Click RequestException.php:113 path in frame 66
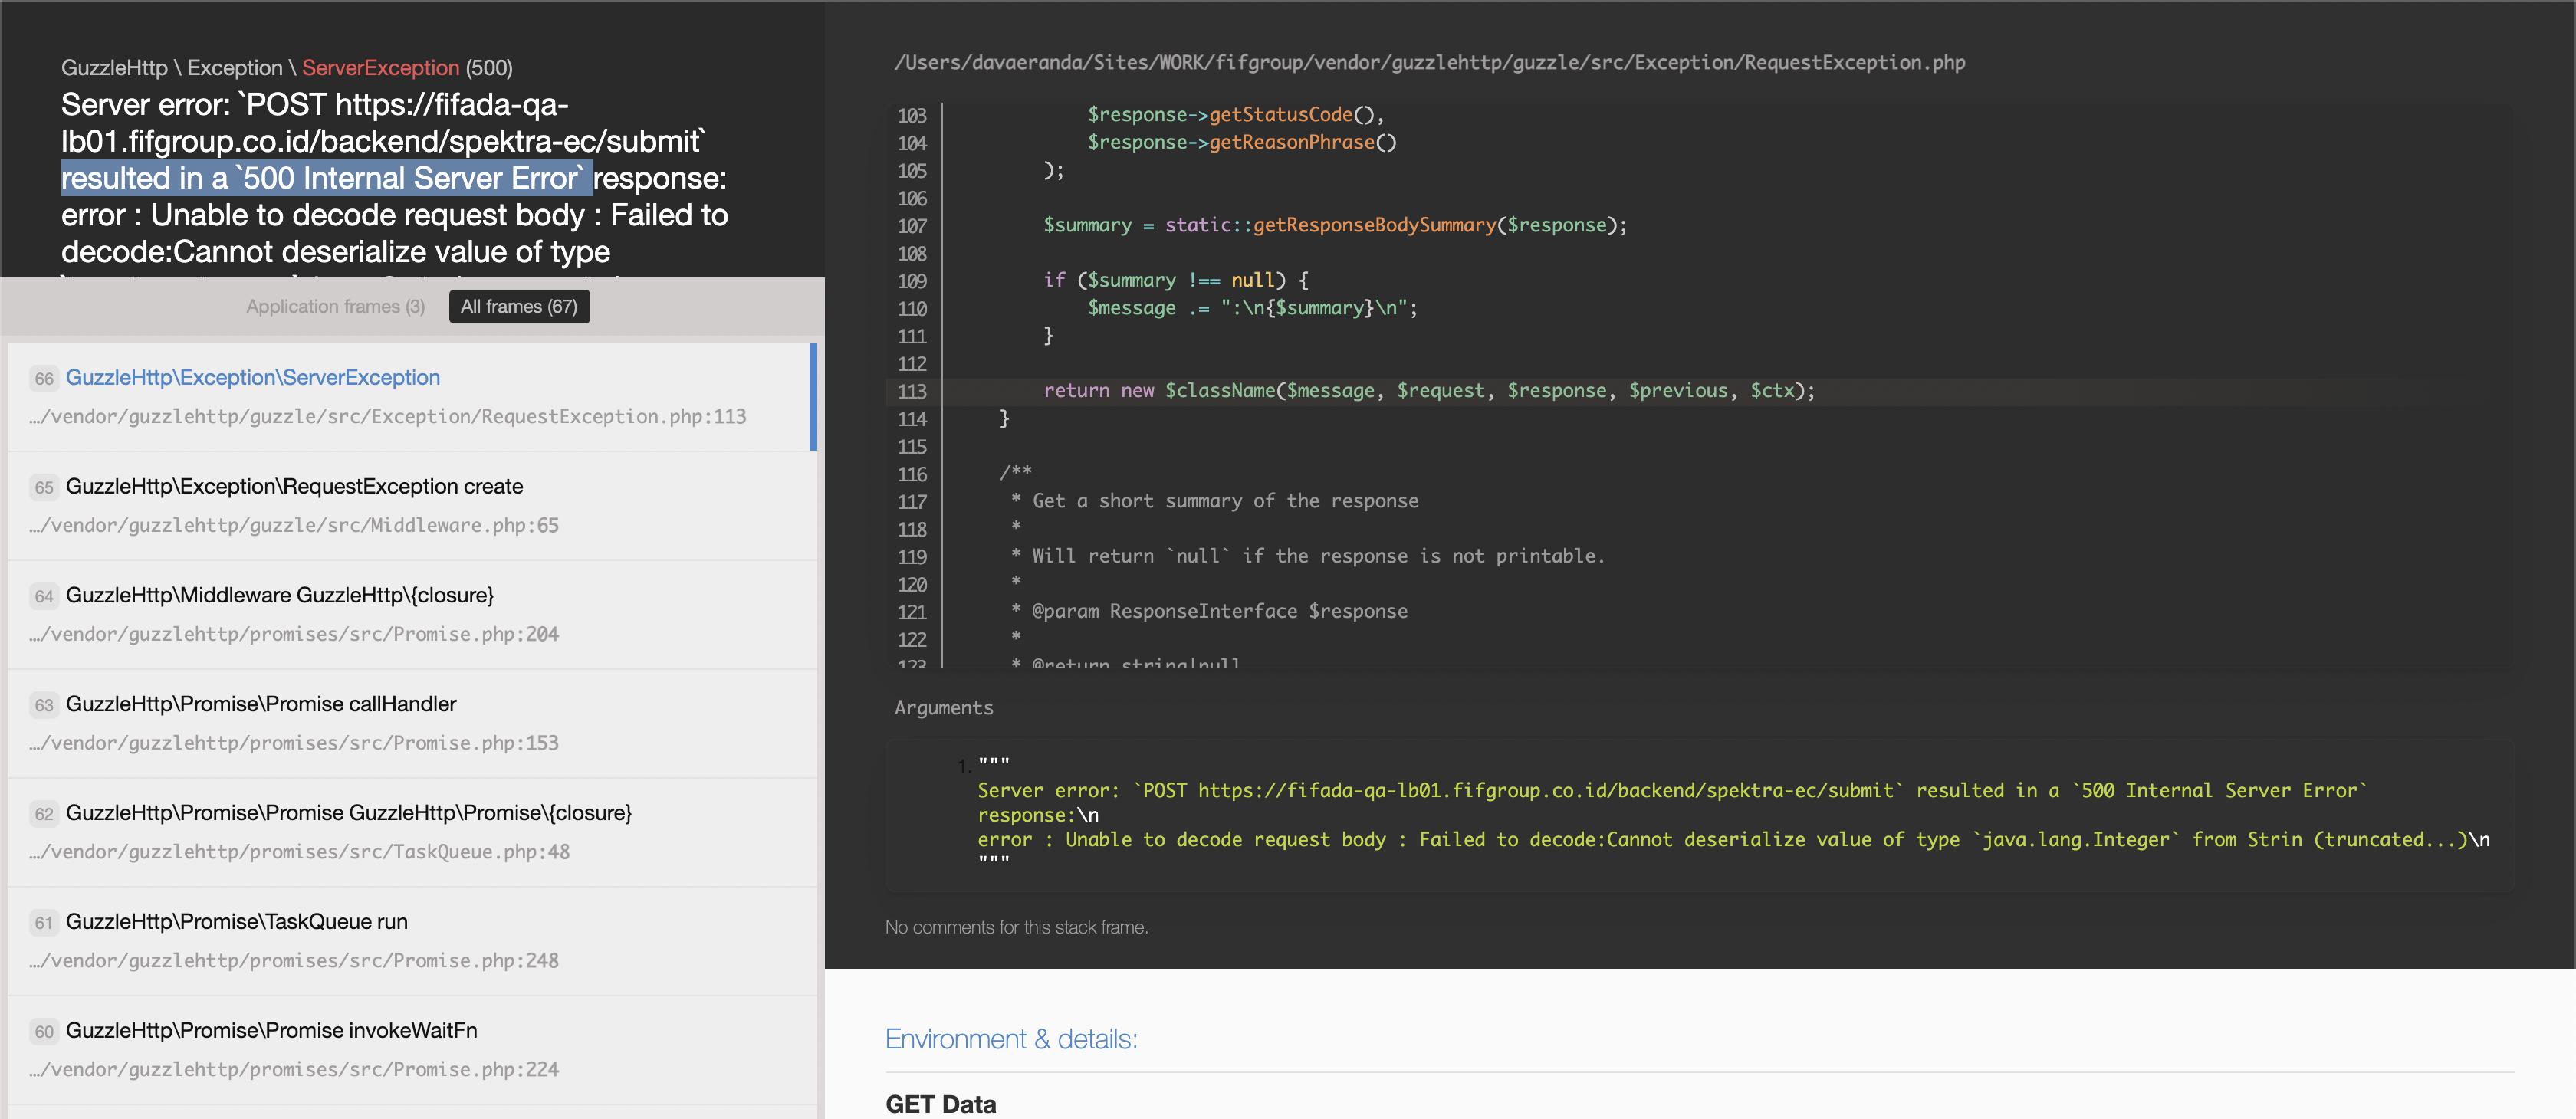 [388, 417]
